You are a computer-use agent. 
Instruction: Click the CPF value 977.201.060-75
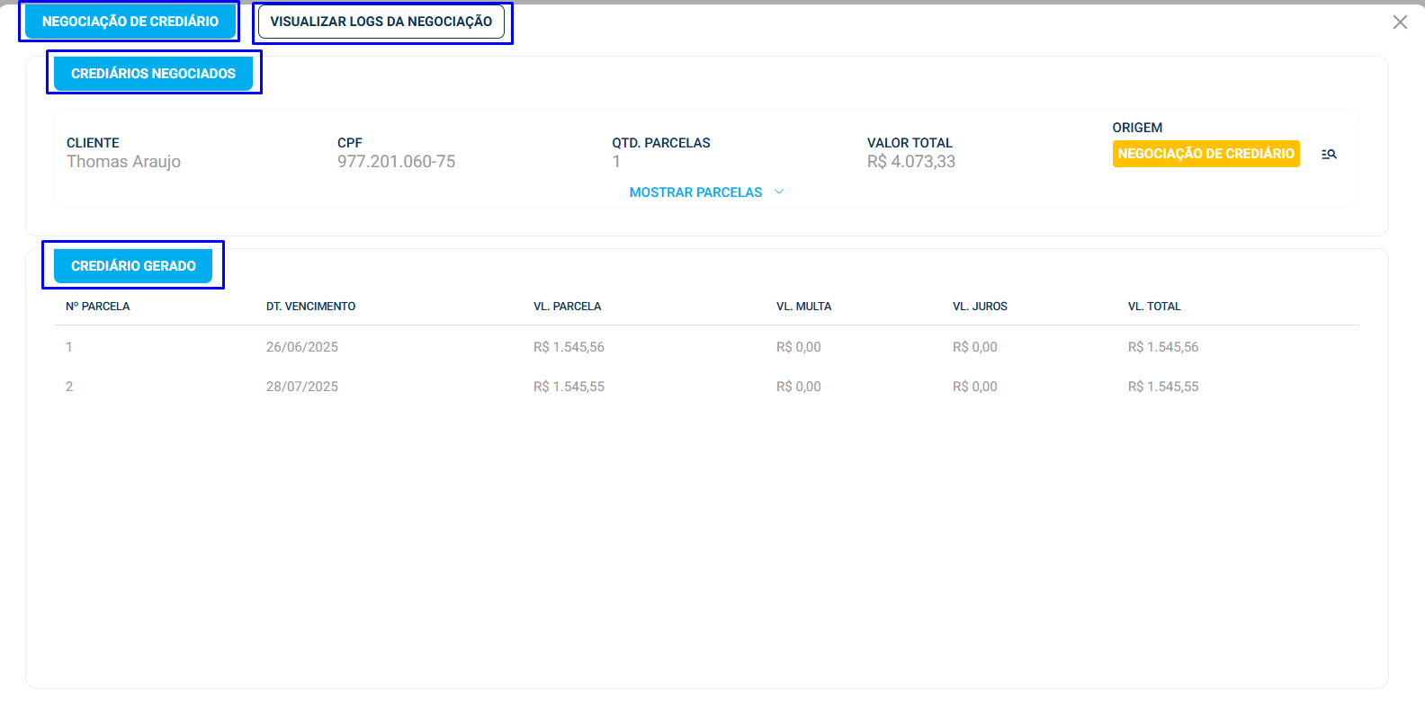(396, 162)
